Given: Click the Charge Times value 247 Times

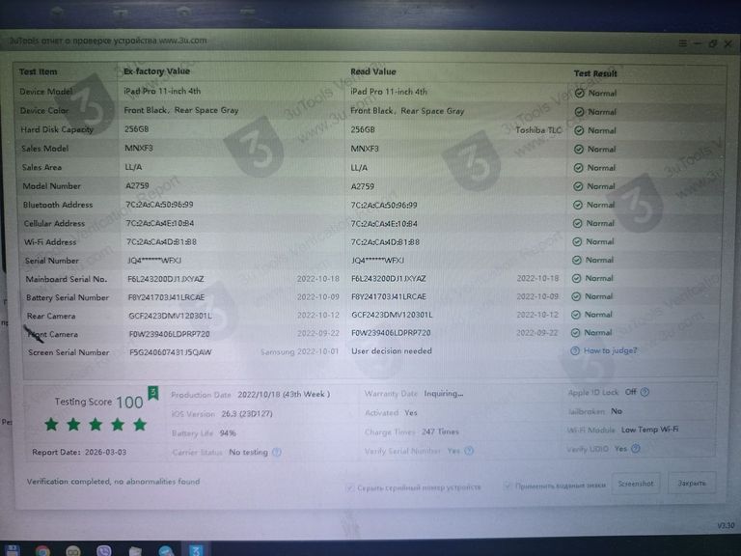Looking at the screenshot, I should coord(440,431).
